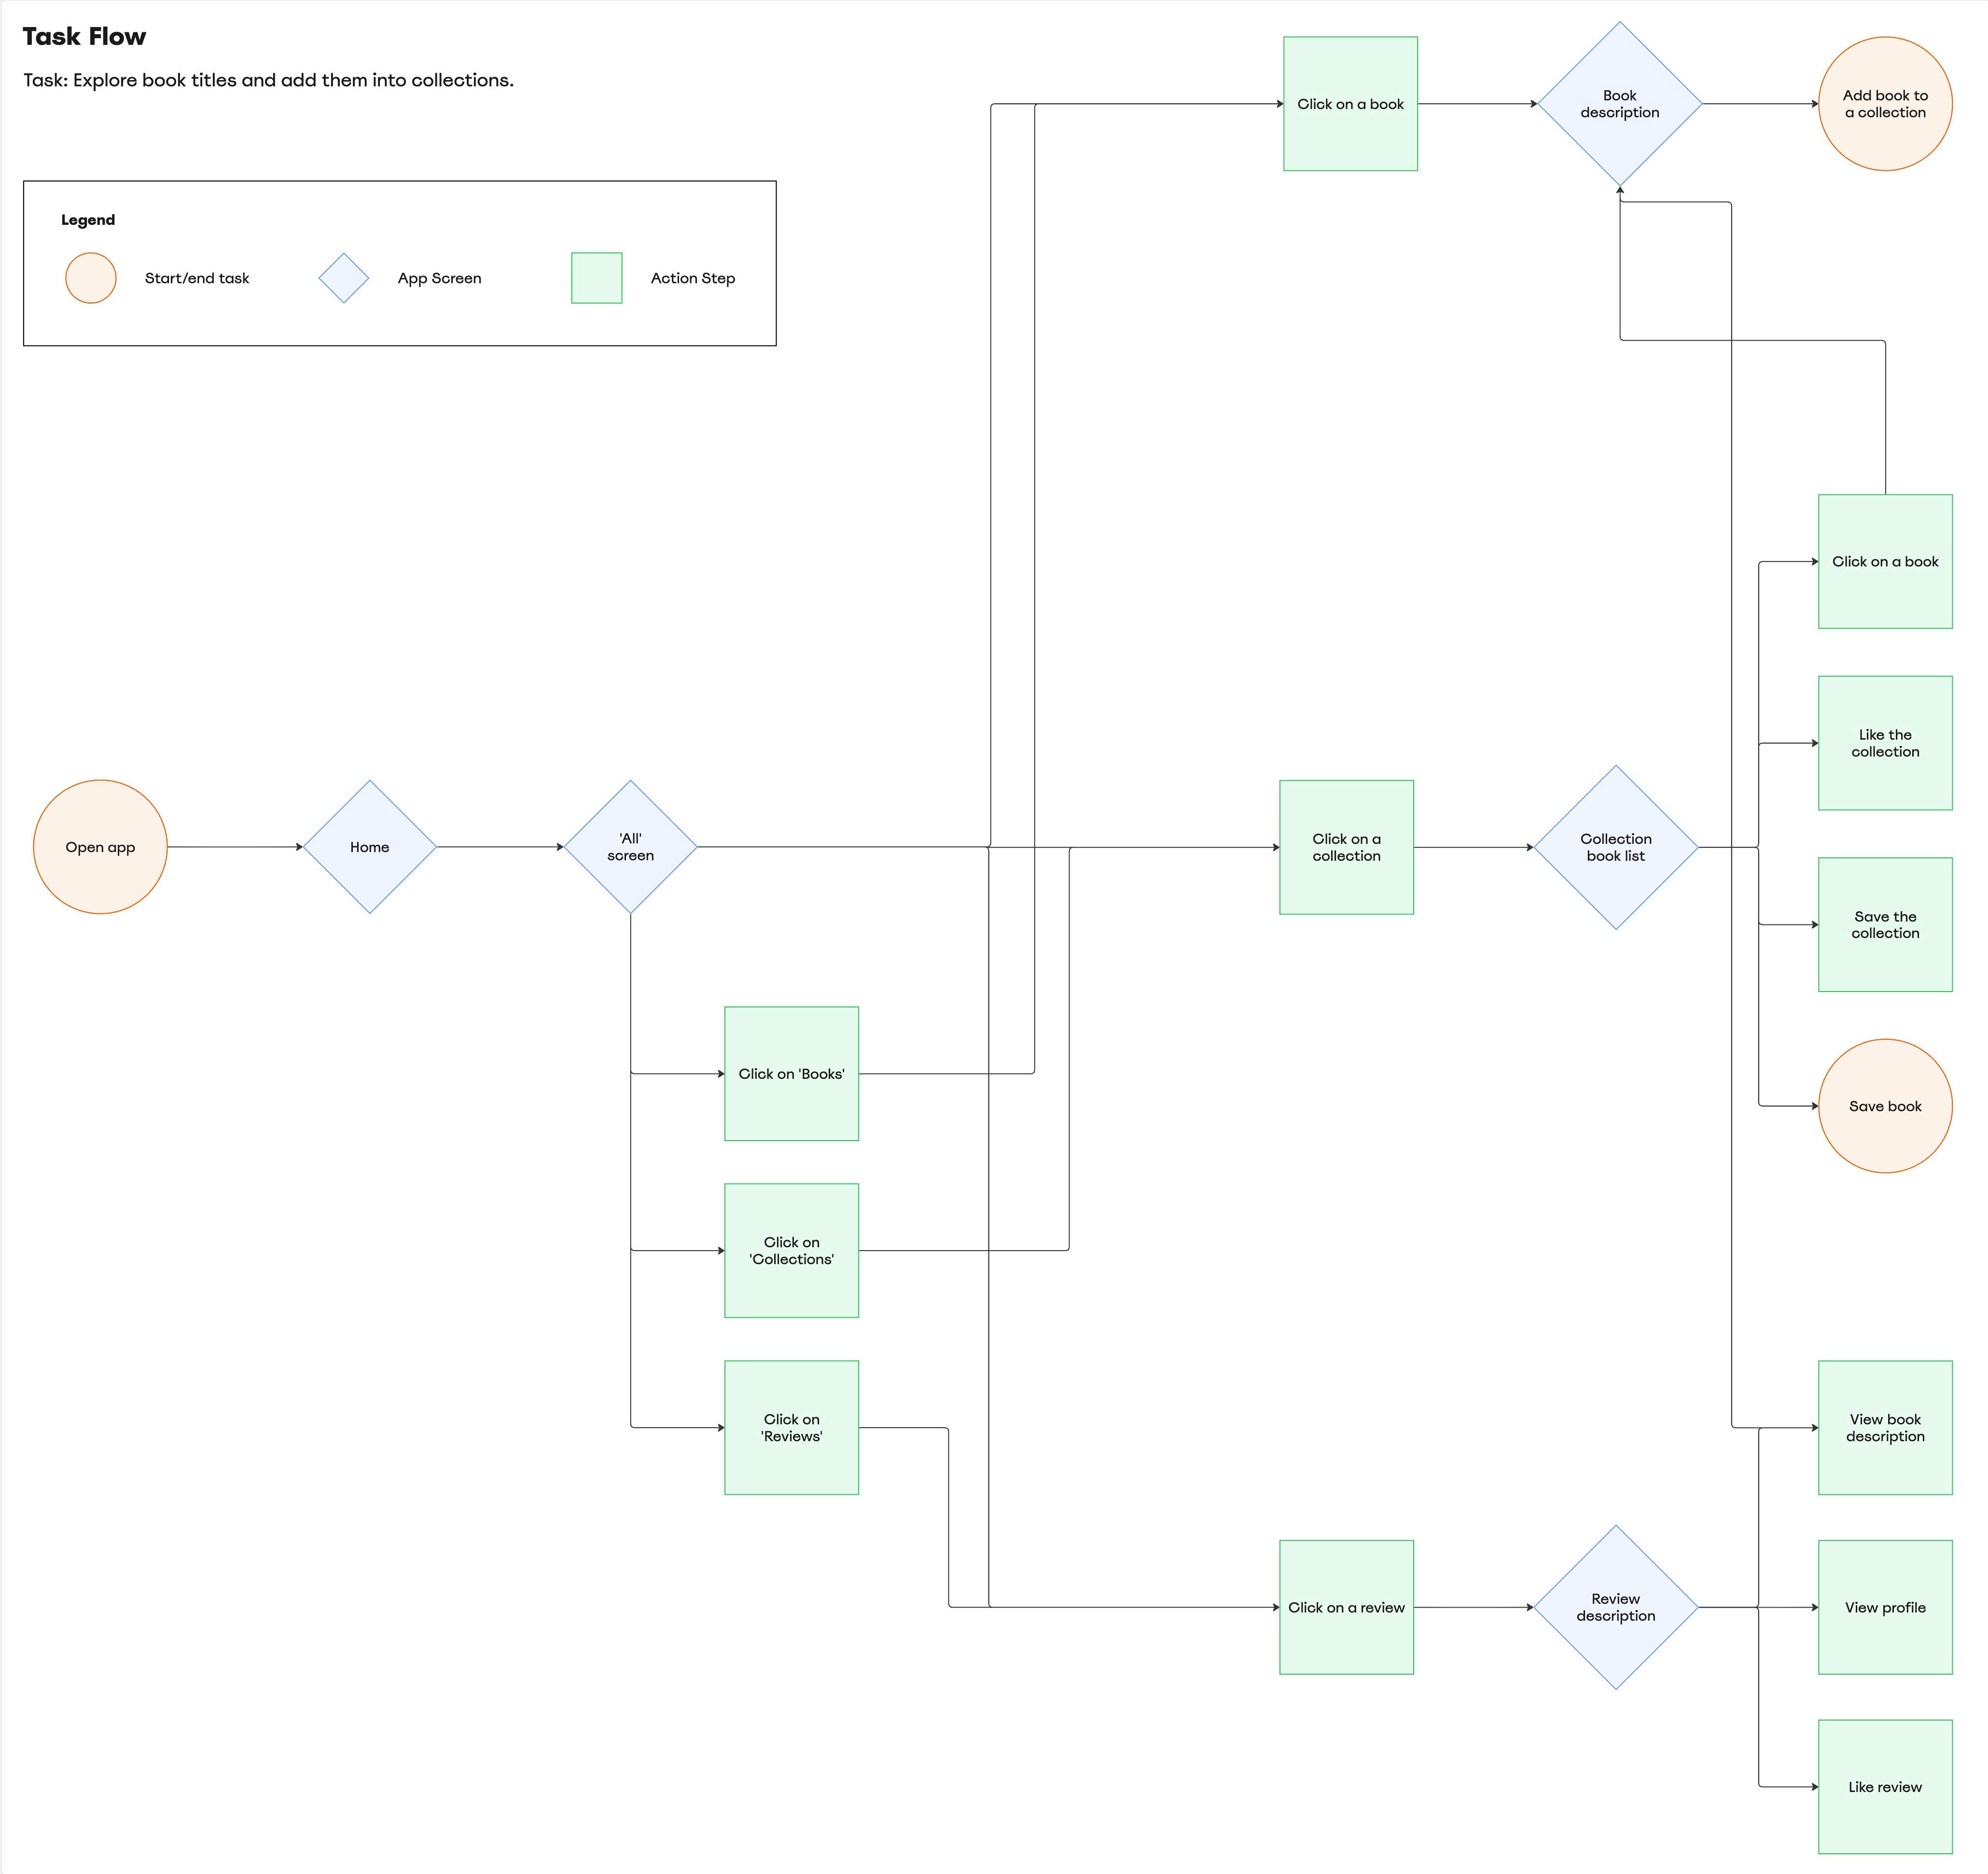Click the Home diamond node
The height and width of the screenshot is (1874, 1988).
pos(370,847)
